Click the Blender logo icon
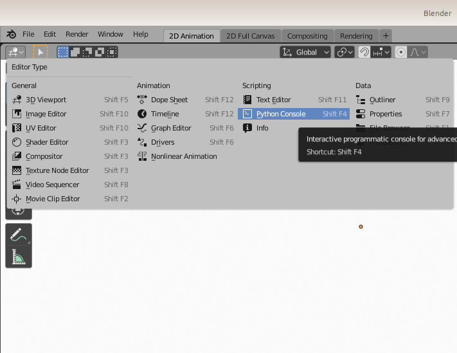Viewport: 457px width, 353px height. click(x=12, y=34)
